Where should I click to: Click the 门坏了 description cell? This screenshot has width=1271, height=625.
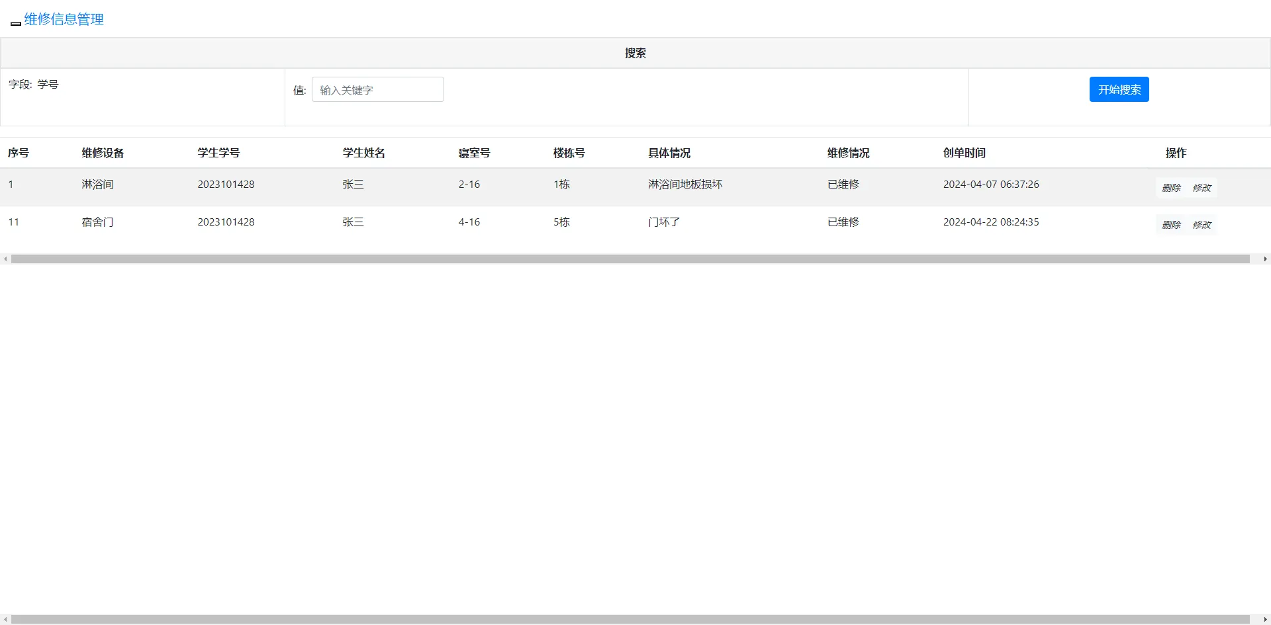pos(664,222)
